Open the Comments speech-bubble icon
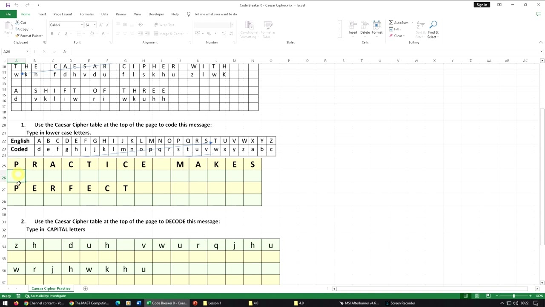The width and height of the screenshot is (545, 307). tap(539, 14)
